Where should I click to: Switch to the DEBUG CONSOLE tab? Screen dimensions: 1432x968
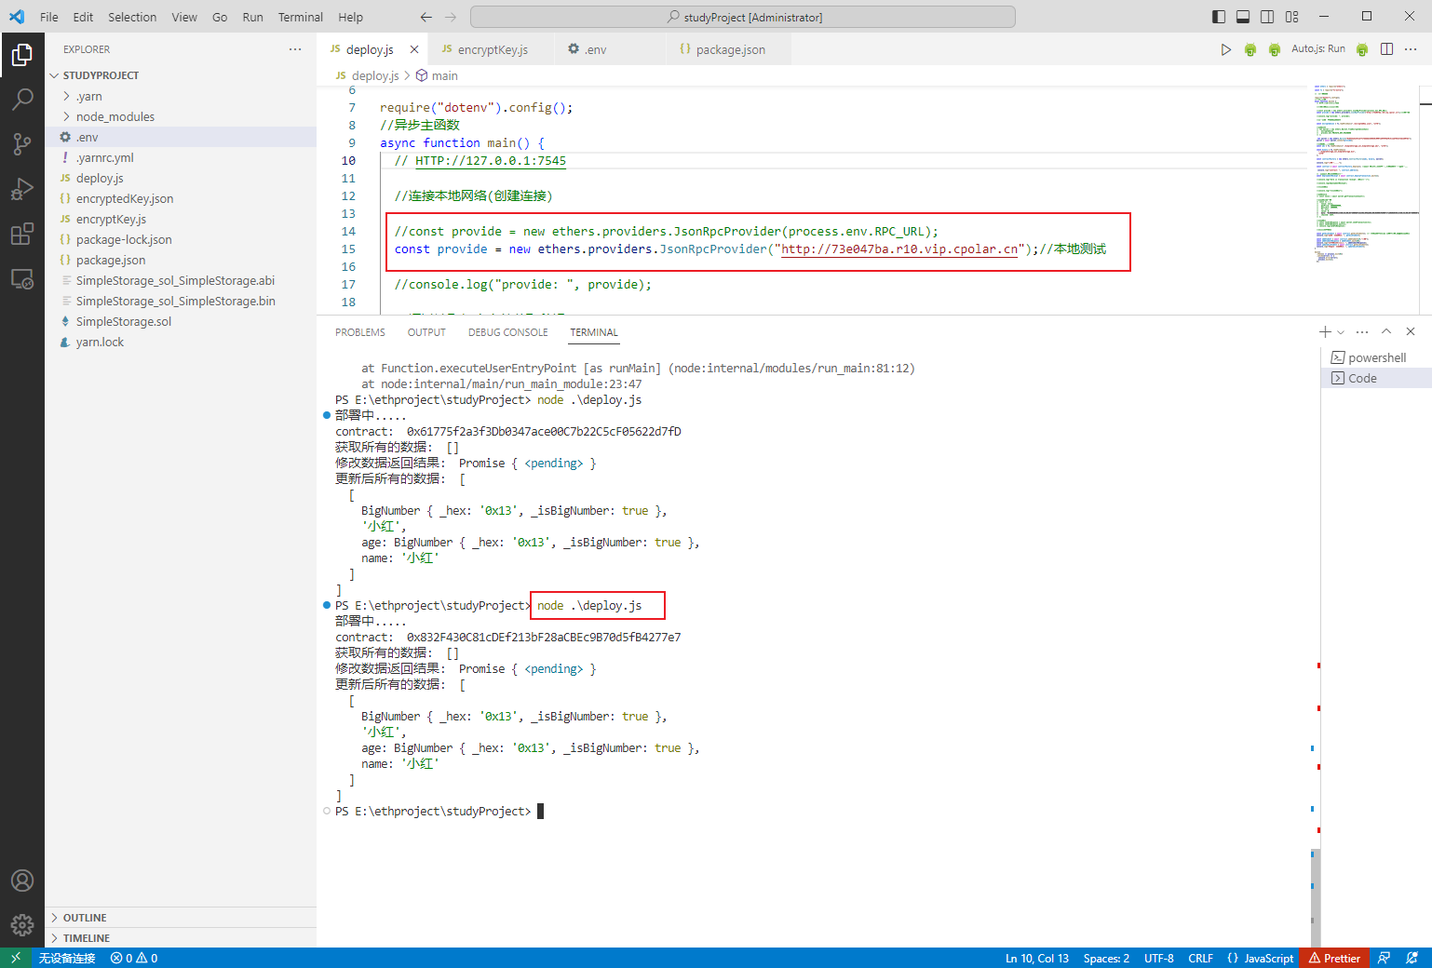pos(508,332)
